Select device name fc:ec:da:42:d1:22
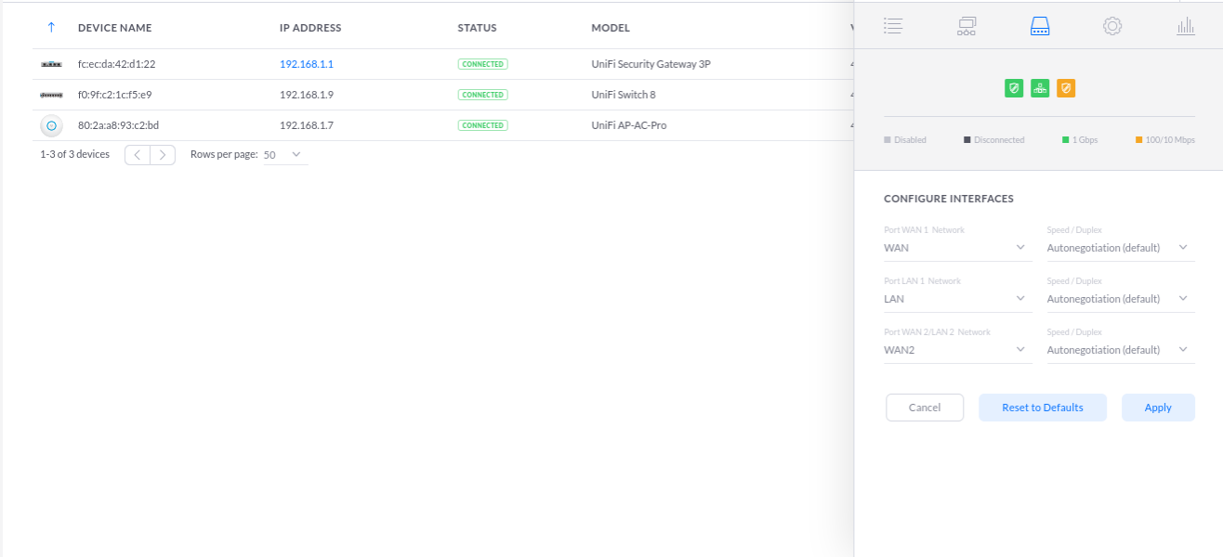The image size is (1223, 557). [116, 64]
